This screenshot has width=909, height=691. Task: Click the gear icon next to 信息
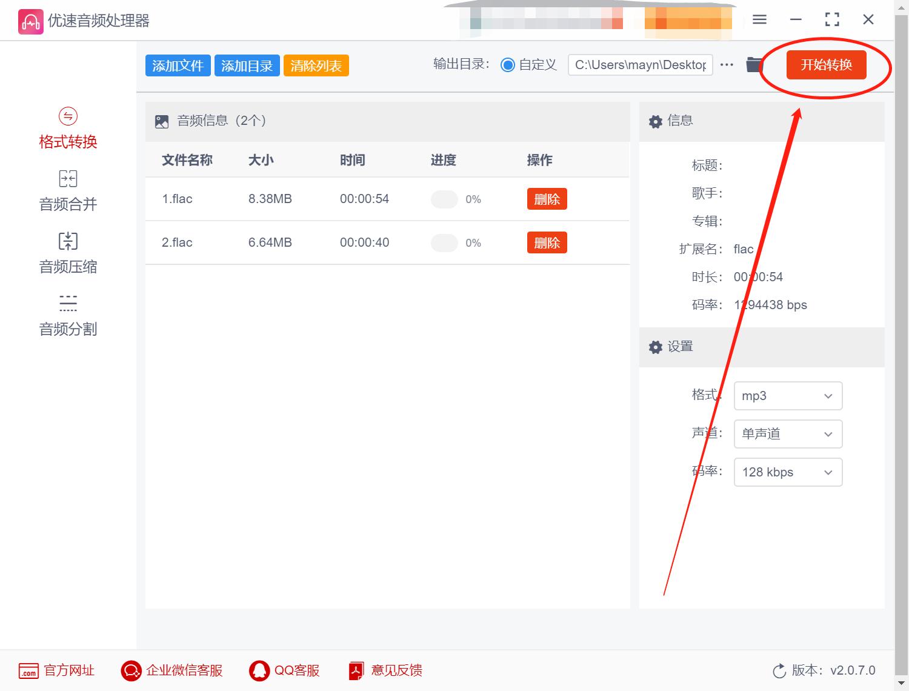tap(655, 121)
